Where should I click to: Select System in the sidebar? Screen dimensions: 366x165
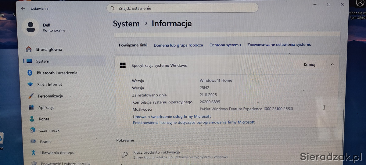click(42, 61)
